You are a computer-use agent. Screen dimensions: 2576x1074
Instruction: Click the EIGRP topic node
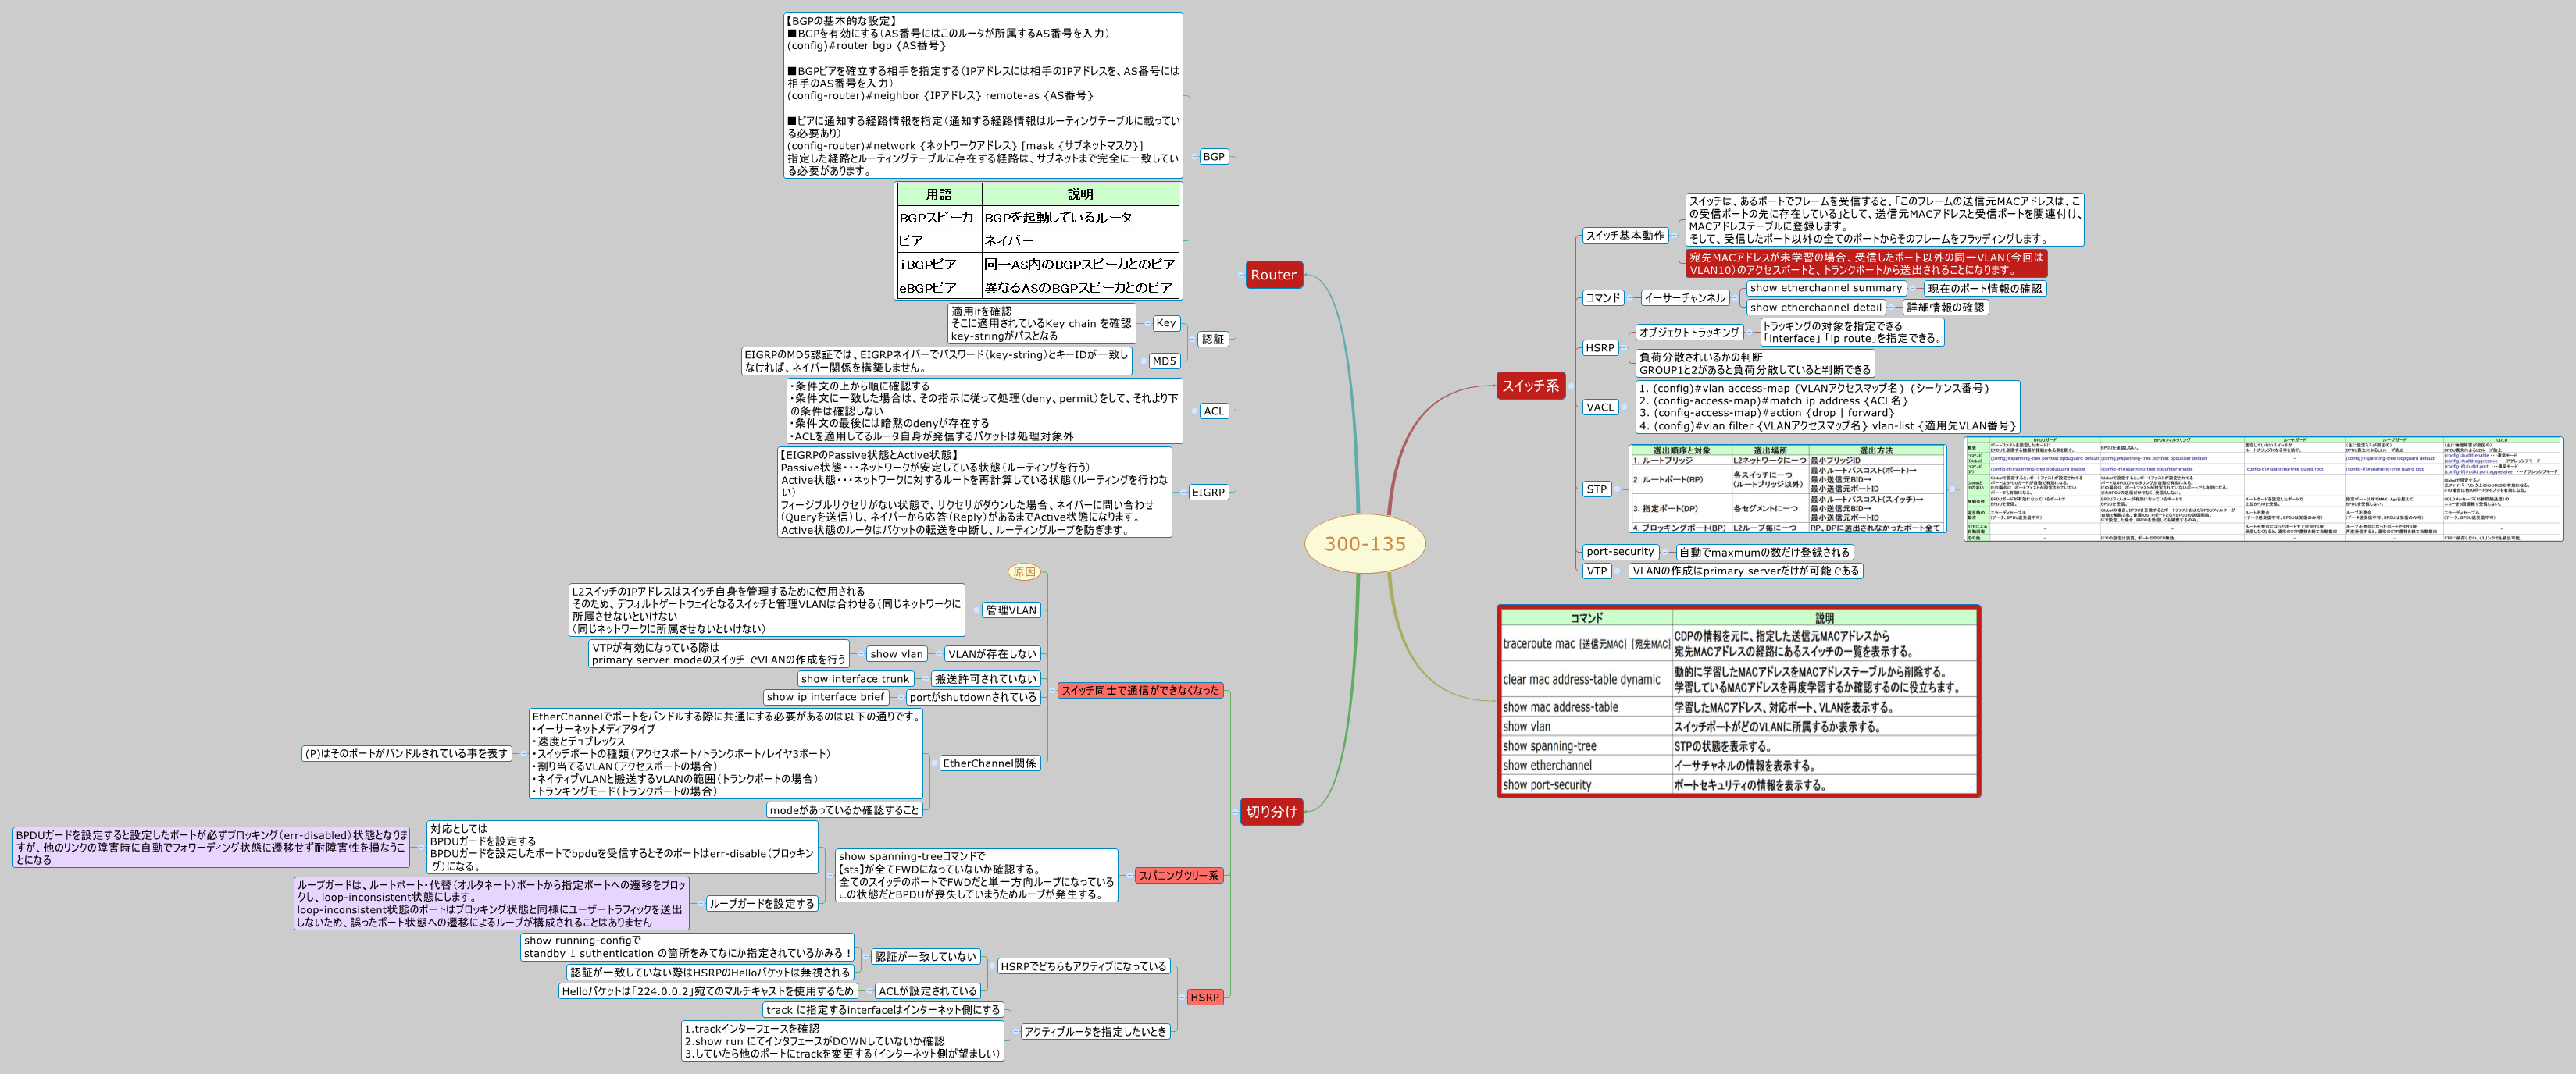click(1208, 492)
